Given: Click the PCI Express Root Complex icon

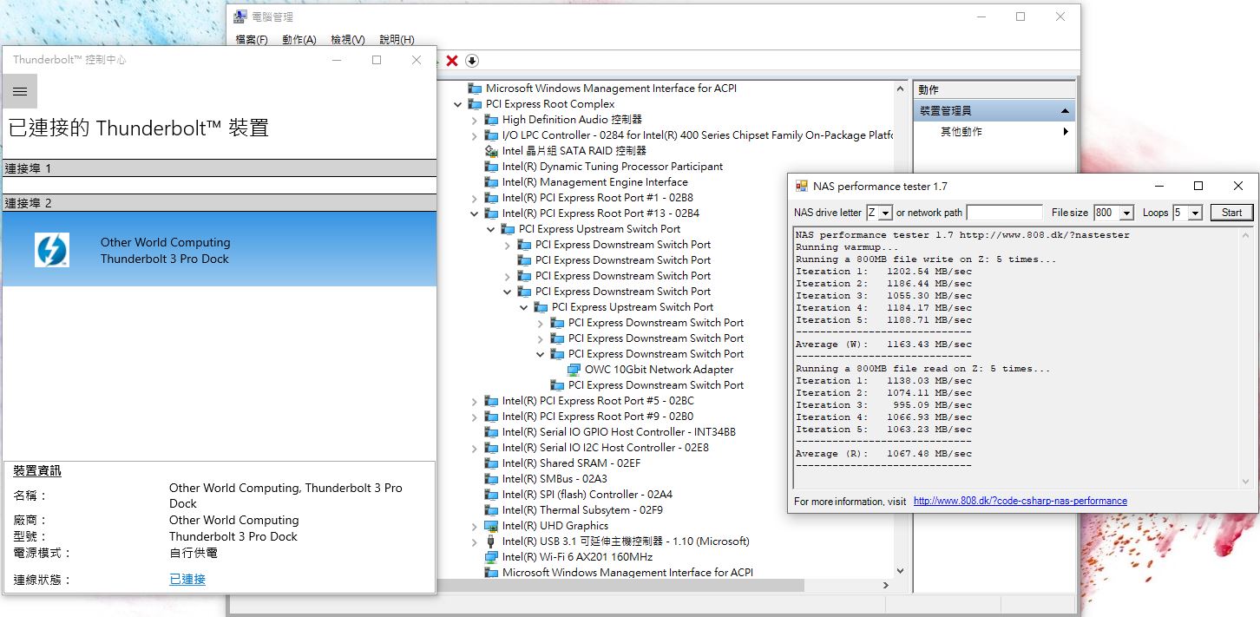Looking at the screenshot, I should pos(475,104).
